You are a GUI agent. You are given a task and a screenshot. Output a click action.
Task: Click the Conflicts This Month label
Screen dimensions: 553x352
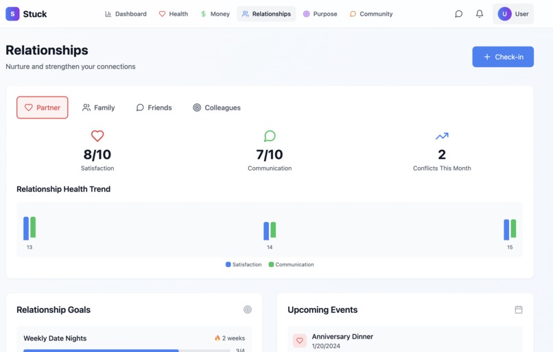pos(442,168)
